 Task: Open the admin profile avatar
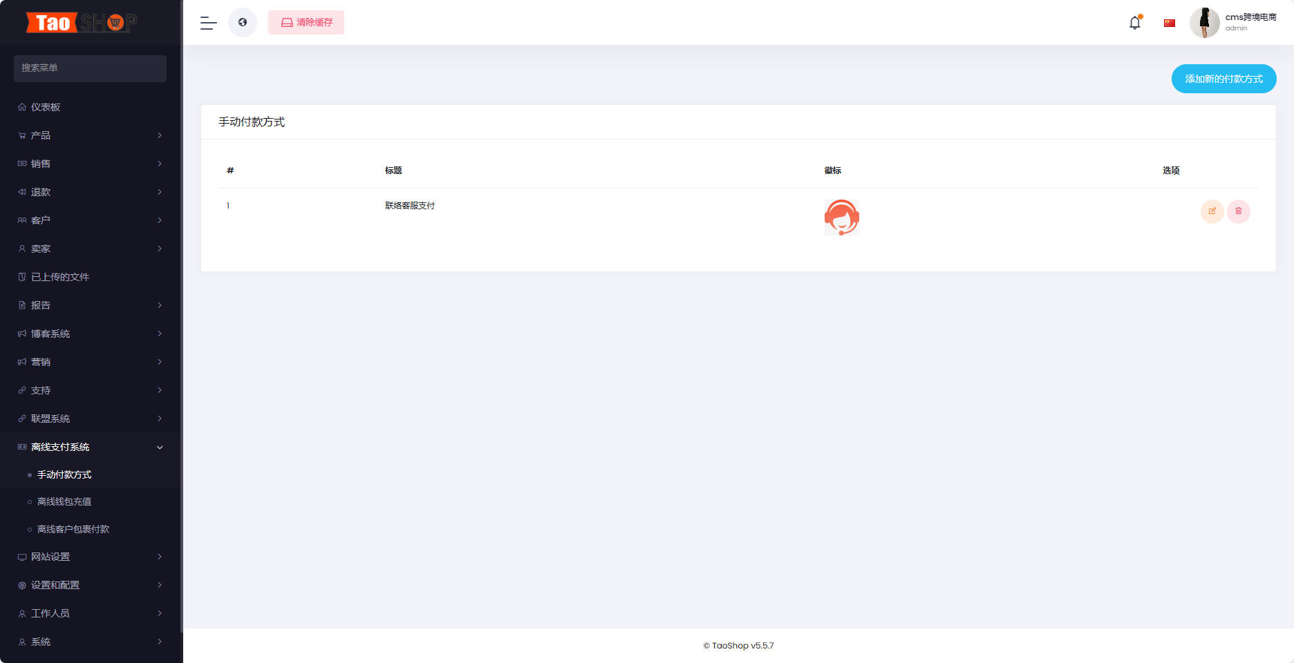coord(1205,23)
